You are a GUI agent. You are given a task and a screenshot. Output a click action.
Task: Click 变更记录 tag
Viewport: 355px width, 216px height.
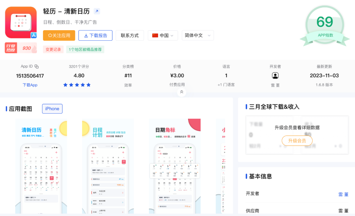pos(53,50)
